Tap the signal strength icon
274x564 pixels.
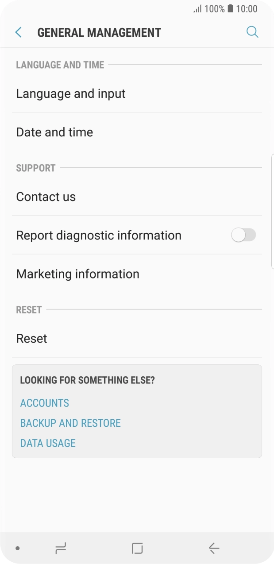197,9
